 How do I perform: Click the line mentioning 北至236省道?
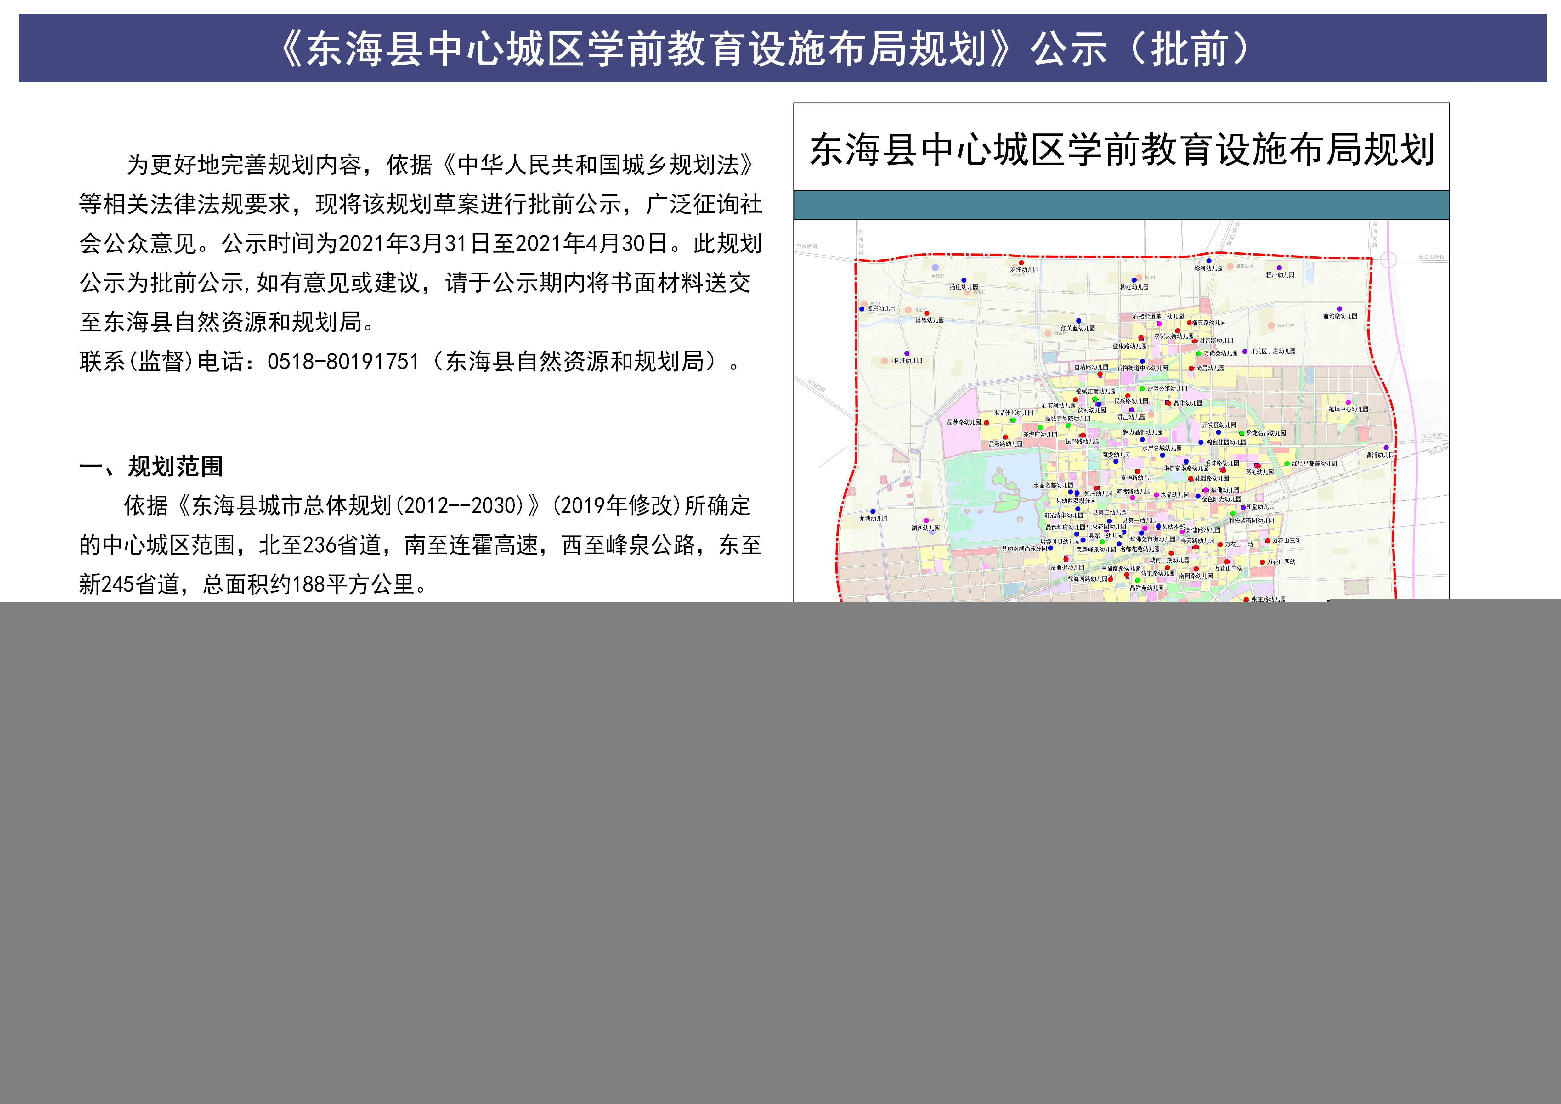pyautogui.click(x=421, y=545)
